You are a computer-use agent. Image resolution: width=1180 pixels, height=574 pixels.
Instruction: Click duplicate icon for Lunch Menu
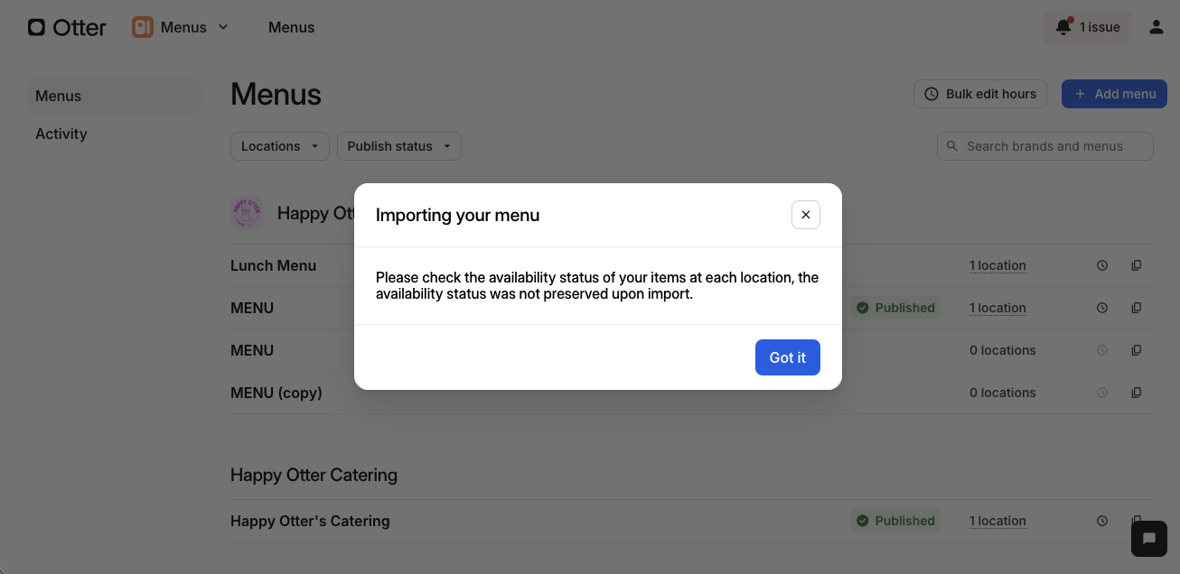(x=1137, y=265)
